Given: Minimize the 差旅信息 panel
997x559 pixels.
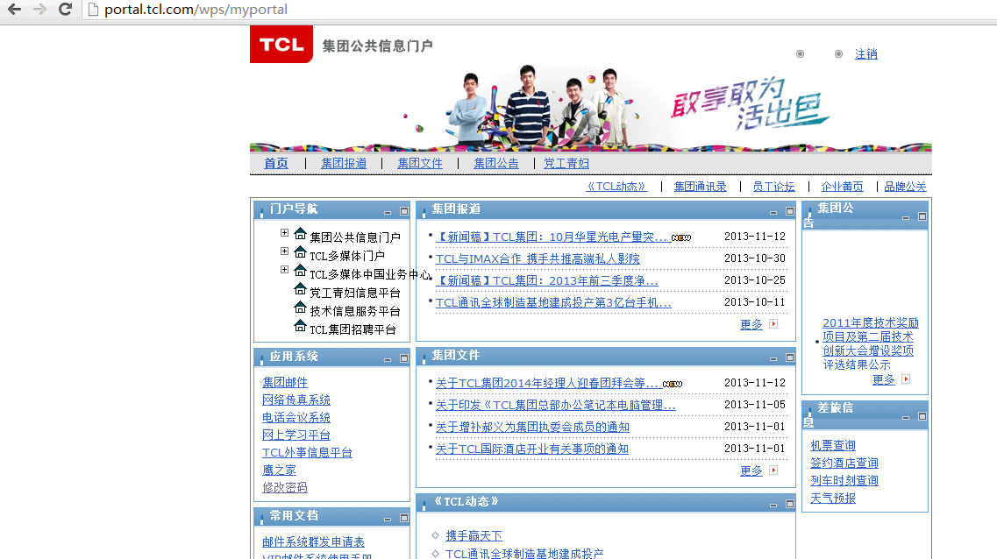Looking at the screenshot, I should click(x=906, y=417).
